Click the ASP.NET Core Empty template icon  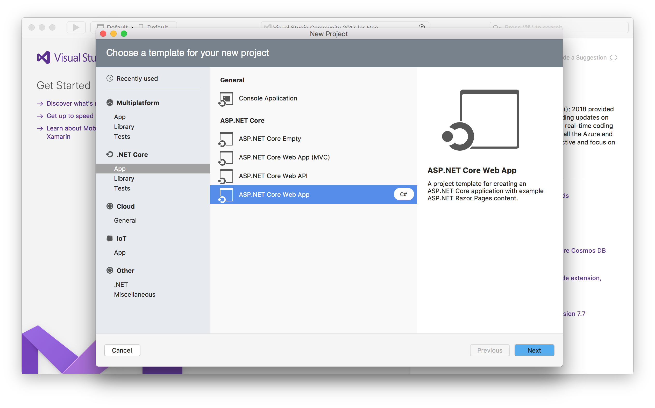226,139
